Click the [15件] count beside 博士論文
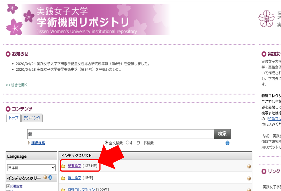The width and height of the screenshot is (281, 191). [88, 178]
